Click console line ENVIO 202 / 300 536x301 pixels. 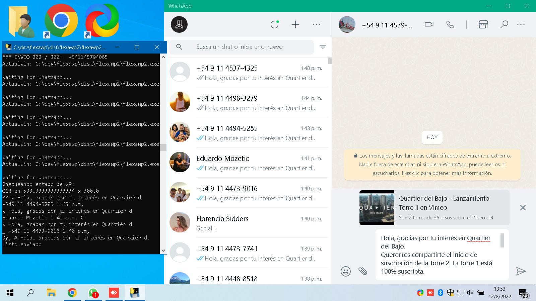coord(55,57)
